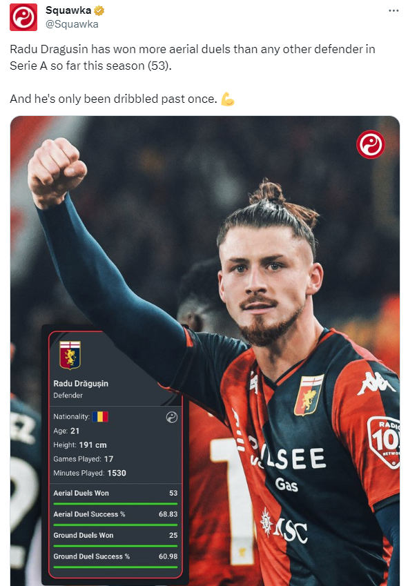Click the Radu Drăgușin name in card

[81, 384]
